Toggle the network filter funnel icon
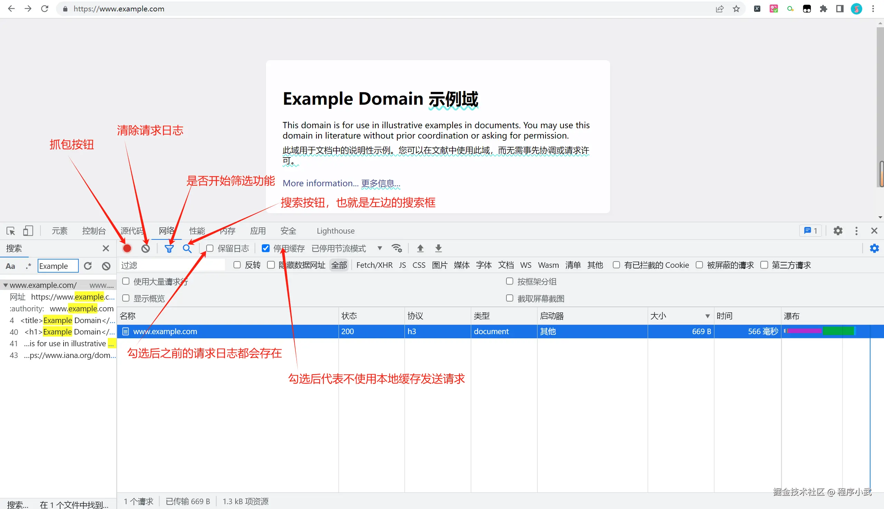Image resolution: width=884 pixels, height=509 pixels. (169, 248)
